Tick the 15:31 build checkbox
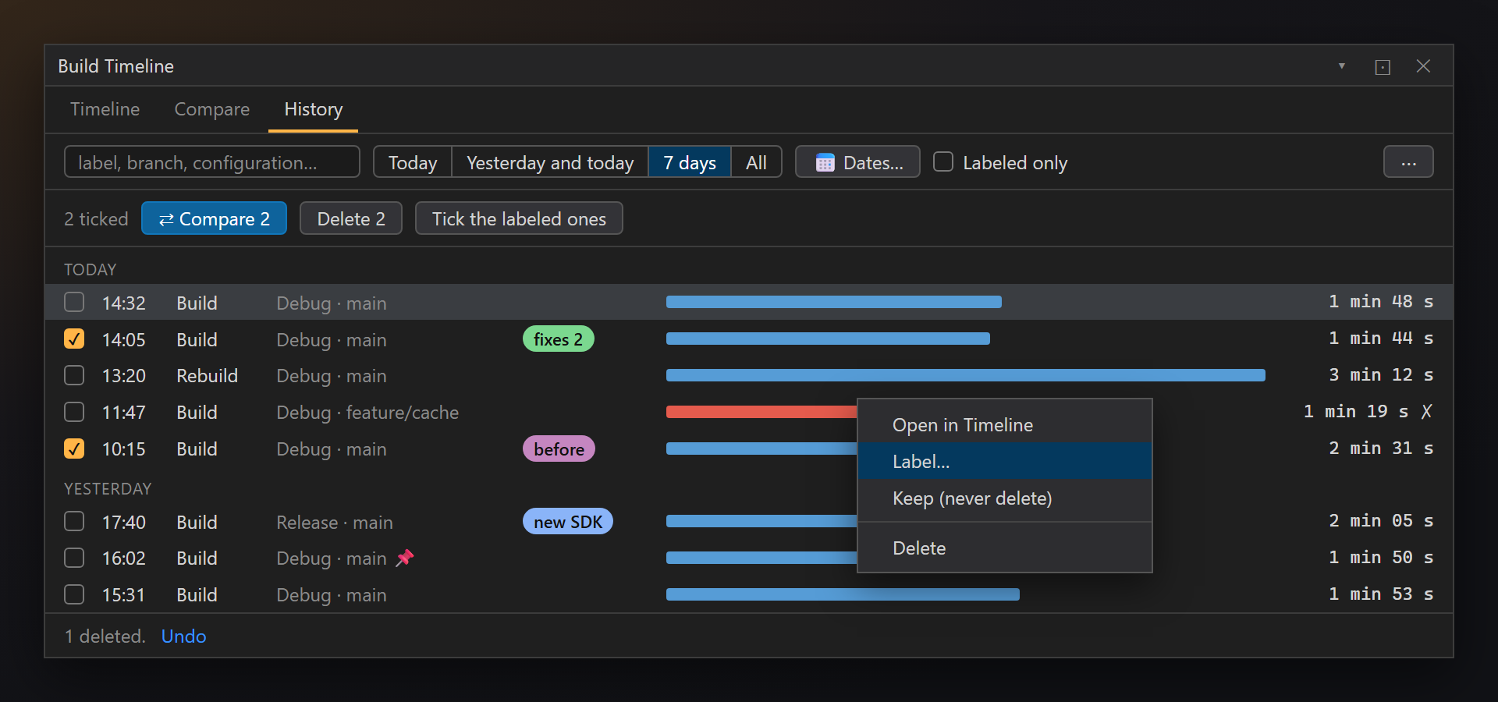The height and width of the screenshot is (702, 1498). pos(74,594)
